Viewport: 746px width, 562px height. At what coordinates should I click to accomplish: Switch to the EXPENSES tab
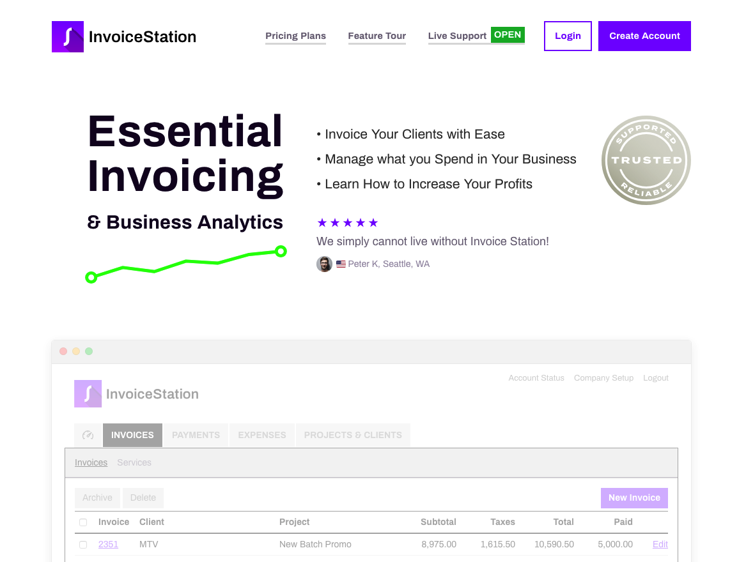tap(261, 435)
